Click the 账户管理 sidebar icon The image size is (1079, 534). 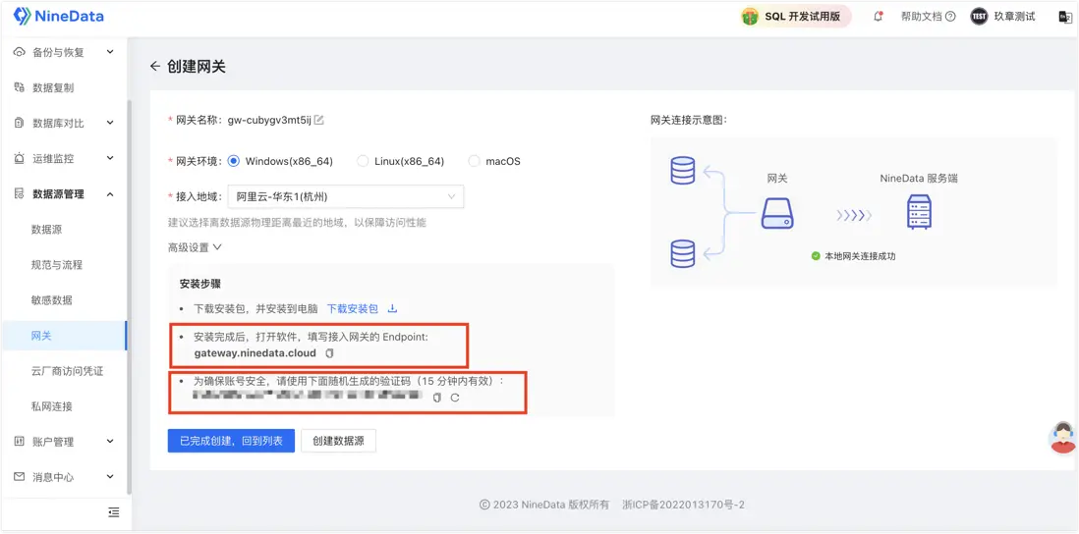point(20,442)
